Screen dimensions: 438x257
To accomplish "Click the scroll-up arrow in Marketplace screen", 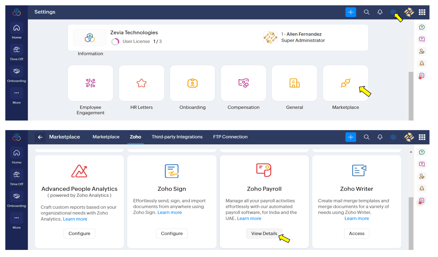I will point(411,152).
